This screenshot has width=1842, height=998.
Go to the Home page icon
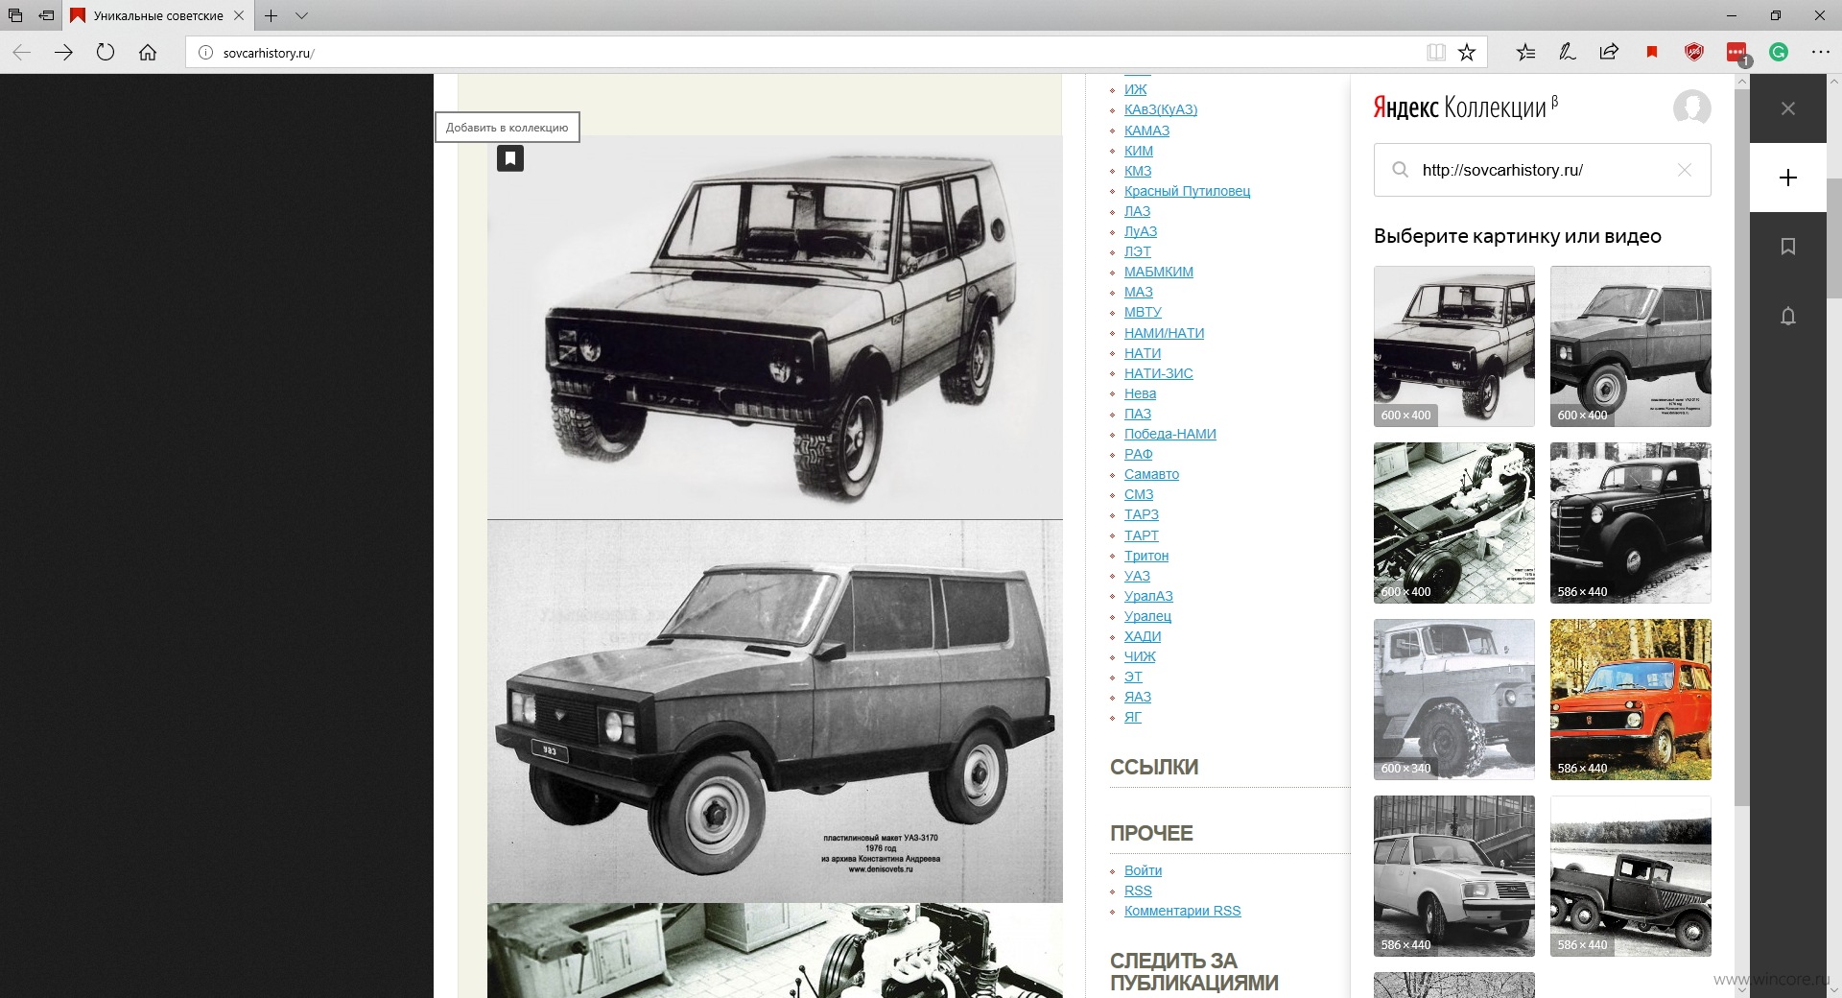(148, 53)
